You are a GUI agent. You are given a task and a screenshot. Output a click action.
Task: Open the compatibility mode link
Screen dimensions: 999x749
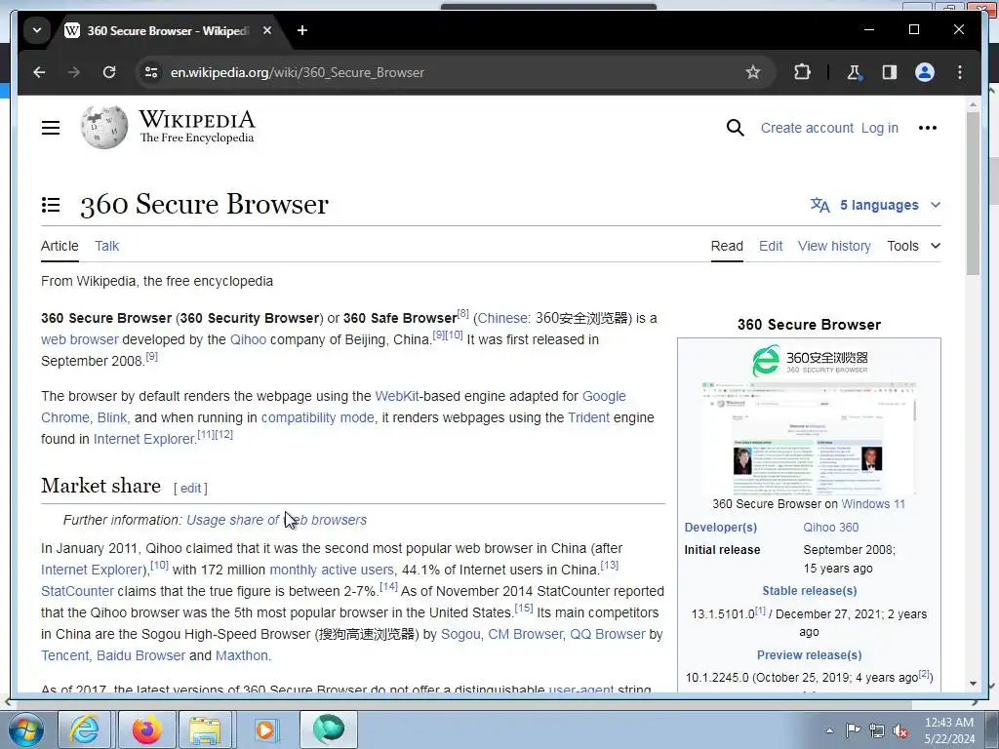[317, 417]
